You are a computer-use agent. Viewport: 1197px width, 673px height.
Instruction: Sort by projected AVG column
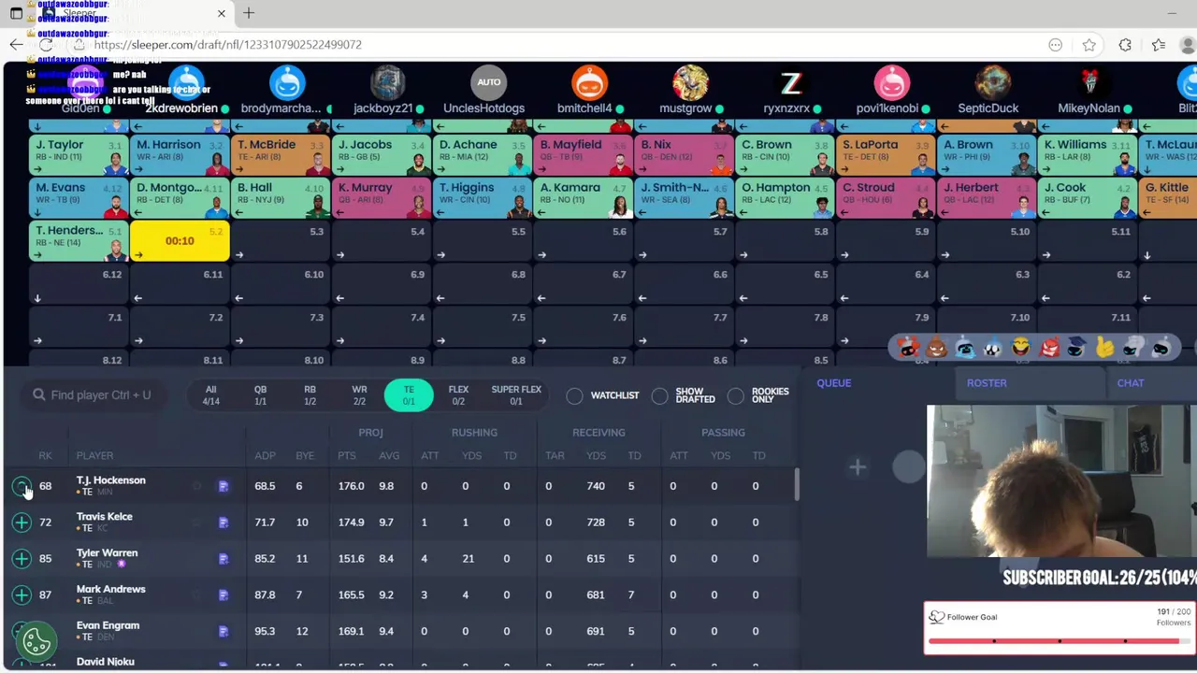[x=389, y=455]
